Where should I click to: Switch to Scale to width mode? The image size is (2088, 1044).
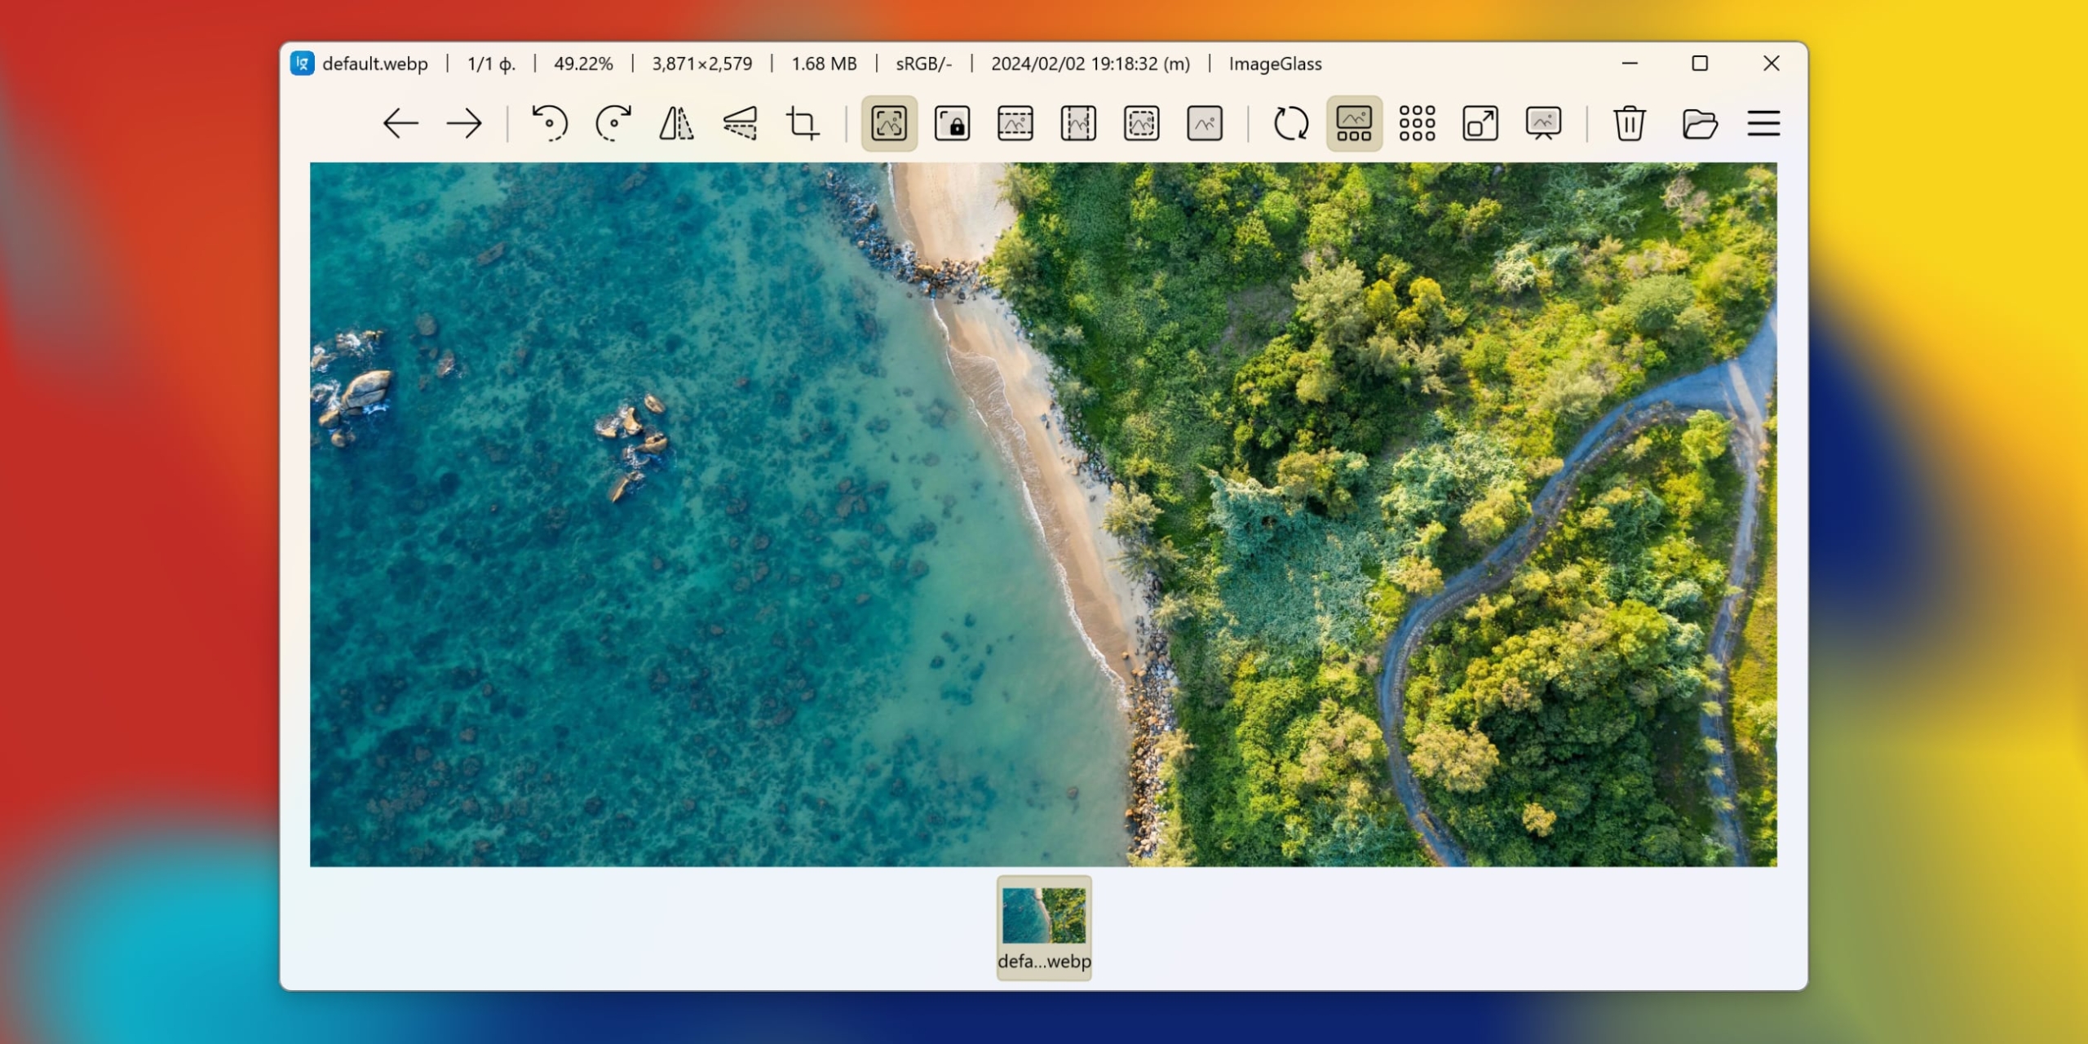(1015, 124)
